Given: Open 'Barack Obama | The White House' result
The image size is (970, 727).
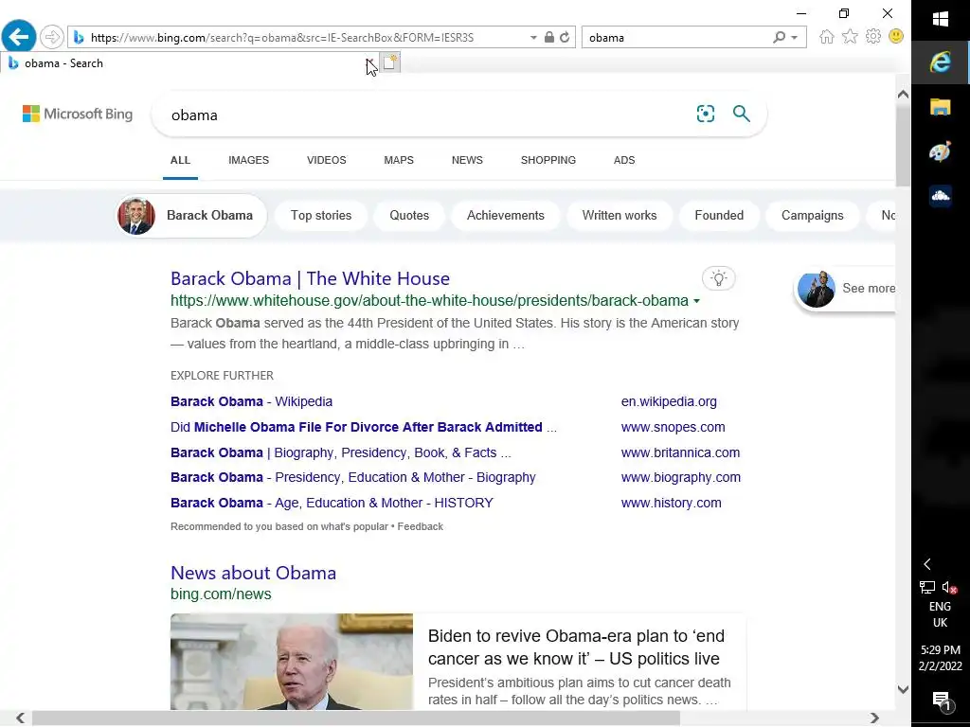Looking at the screenshot, I should tap(310, 279).
